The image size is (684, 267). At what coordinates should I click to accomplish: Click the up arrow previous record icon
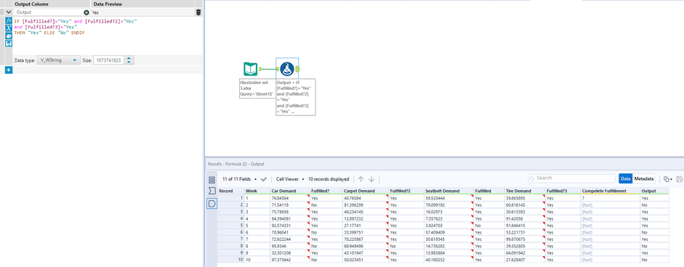361,179
